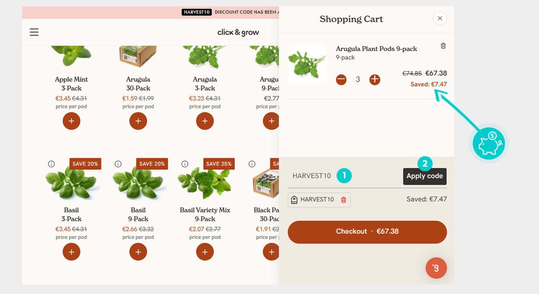Show info for Basil 3-Pack

51,164
